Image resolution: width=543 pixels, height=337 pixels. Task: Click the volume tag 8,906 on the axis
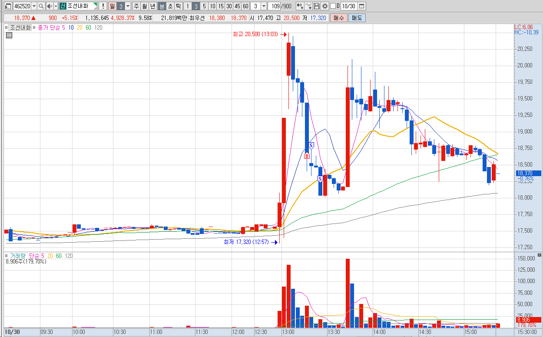(528, 320)
